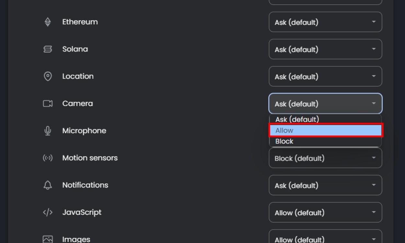
Task: Select Allow in the Camera menu
Action: 325,130
